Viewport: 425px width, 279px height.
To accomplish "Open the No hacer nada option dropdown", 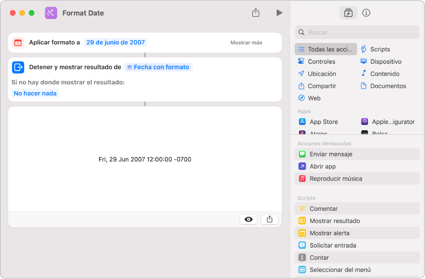I will (x=35, y=93).
